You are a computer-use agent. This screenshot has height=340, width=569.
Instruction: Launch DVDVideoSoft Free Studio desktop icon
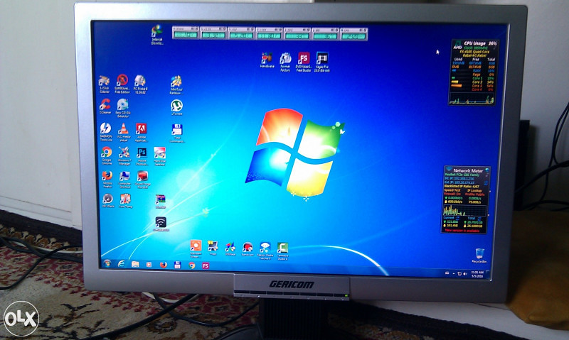tap(304, 62)
